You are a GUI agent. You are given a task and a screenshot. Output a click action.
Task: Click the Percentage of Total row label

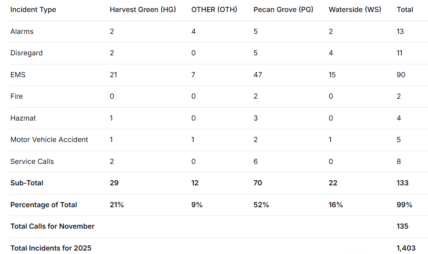pos(44,205)
